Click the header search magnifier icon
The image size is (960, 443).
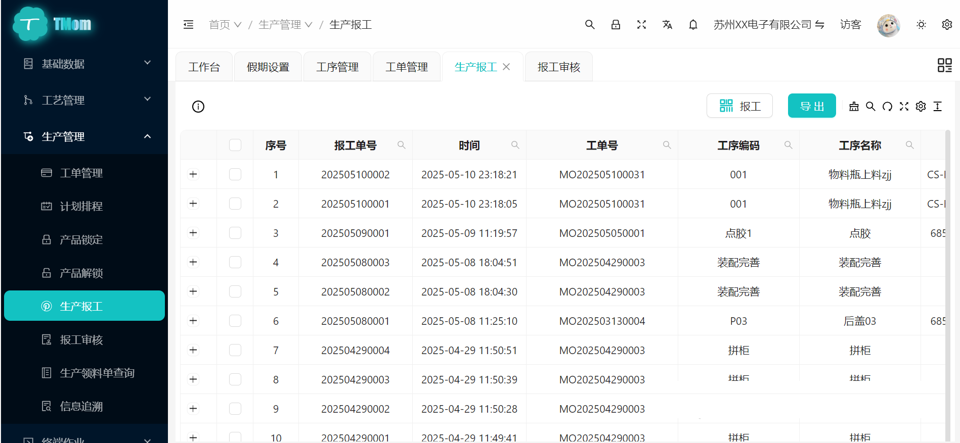590,25
